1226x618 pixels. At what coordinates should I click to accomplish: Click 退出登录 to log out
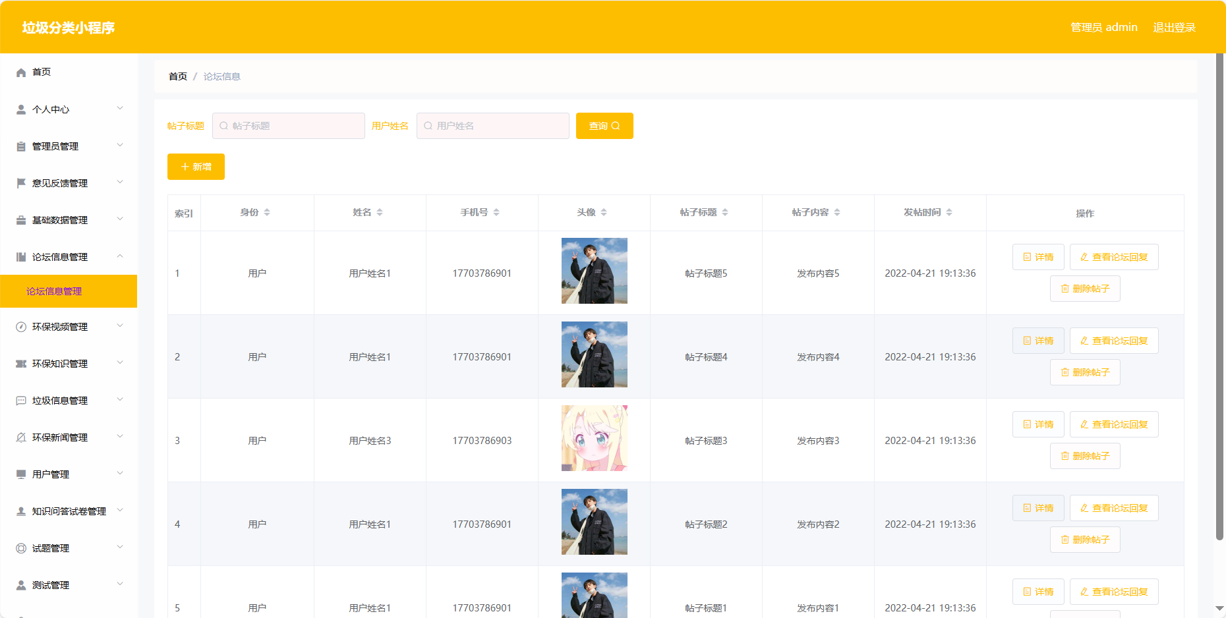coord(1174,27)
